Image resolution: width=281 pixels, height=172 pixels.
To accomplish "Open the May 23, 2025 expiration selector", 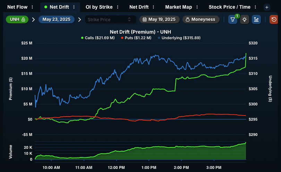I will (x=57, y=19).
